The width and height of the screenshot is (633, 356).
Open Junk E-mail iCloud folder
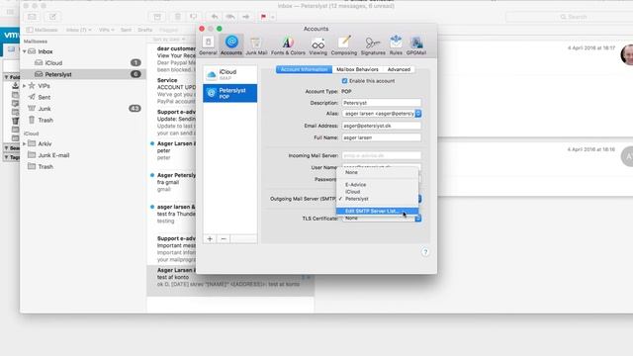pyautogui.click(x=83, y=155)
